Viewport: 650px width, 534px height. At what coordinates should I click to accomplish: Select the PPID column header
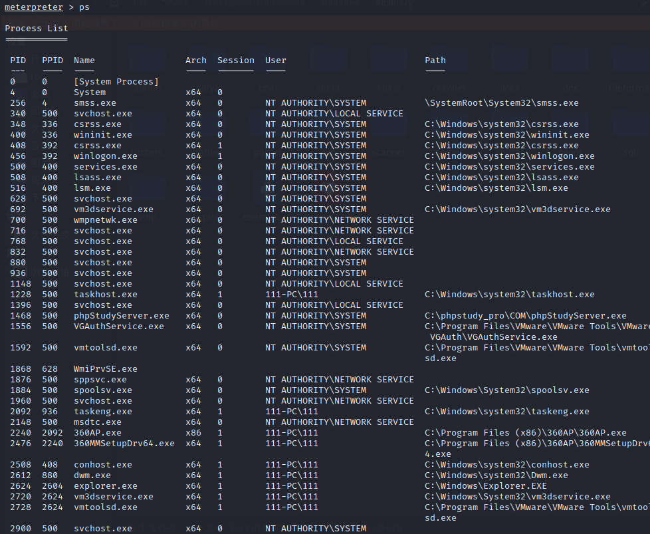[53, 60]
